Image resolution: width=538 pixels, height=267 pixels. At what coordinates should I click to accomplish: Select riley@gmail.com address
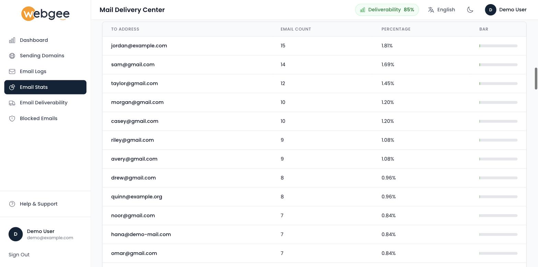pyautogui.click(x=132, y=140)
